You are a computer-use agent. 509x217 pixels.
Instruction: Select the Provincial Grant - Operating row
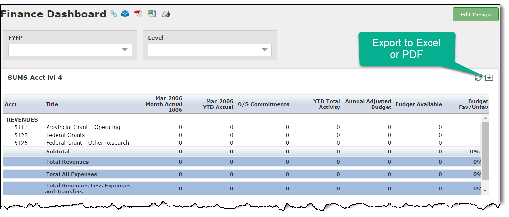click(x=83, y=127)
